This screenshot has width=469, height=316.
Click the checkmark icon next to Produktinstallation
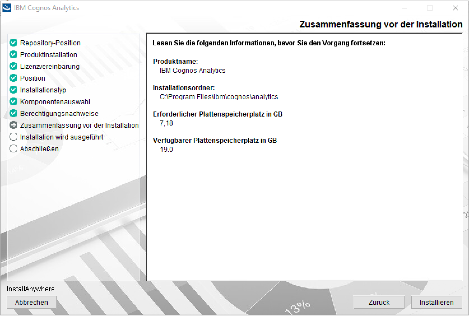click(13, 55)
